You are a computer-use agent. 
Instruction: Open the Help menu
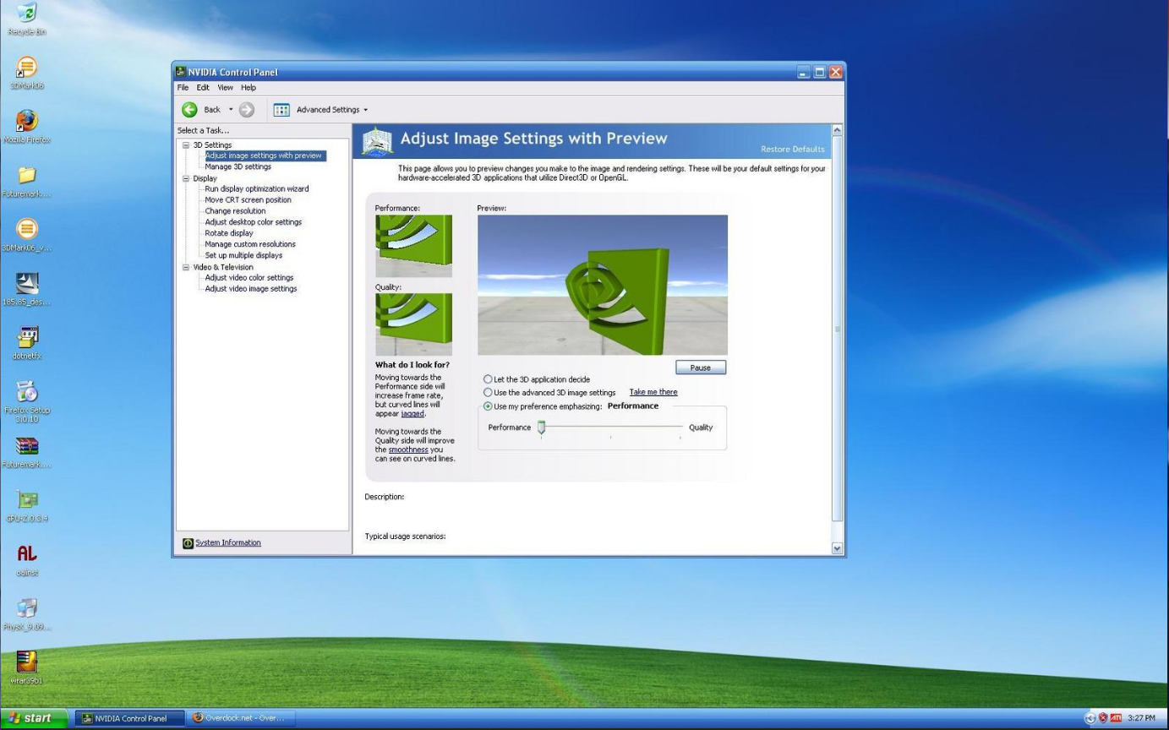click(248, 88)
